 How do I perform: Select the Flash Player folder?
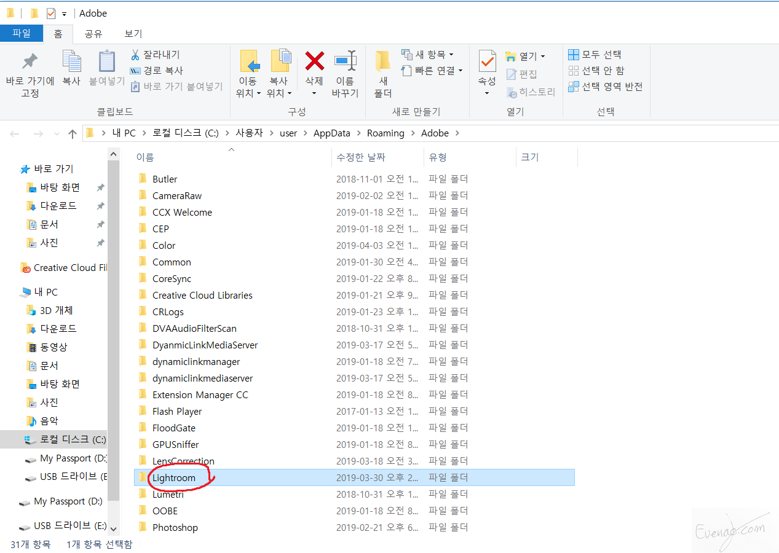click(177, 411)
